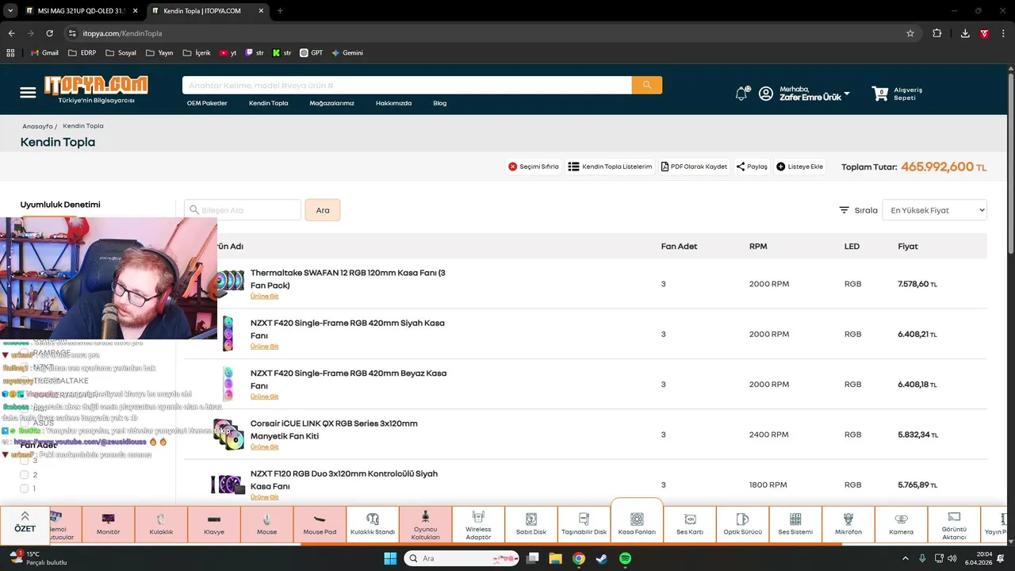The width and height of the screenshot is (1015, 571).
Task: Select the Kulaklık Standı category icon
Action: [373, 519]
